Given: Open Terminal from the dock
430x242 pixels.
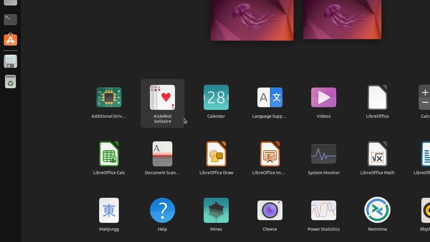Looking at the screenshot, I should coord(10,19).
